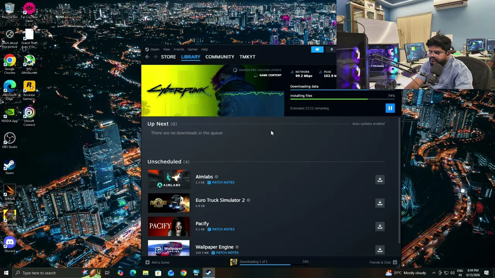
Task: Click the Downloading data progress bar
Action: point(343,90)
